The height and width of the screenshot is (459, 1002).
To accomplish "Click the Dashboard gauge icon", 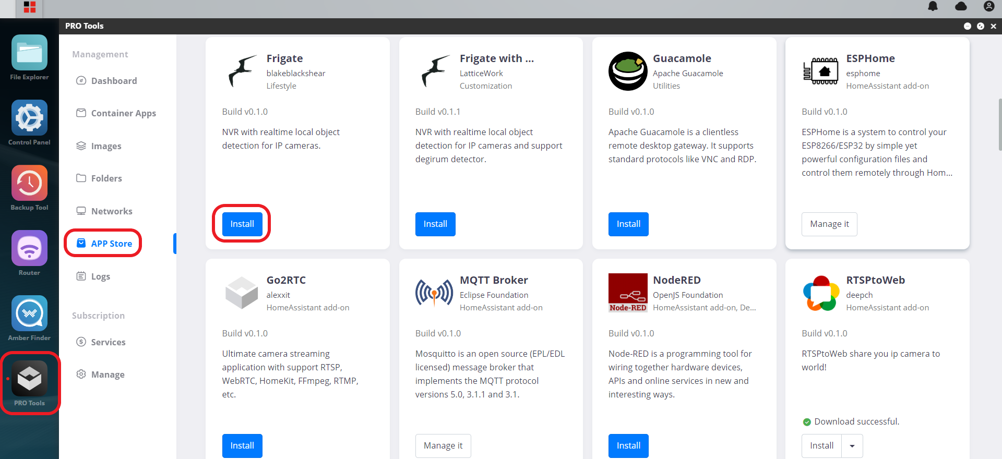I will [x=81, y=80].
